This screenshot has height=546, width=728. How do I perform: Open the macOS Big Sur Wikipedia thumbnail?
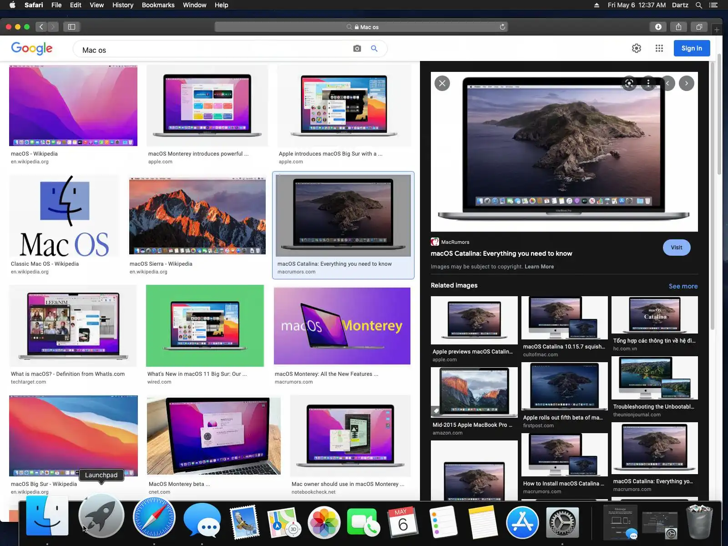tap(73, 436)
